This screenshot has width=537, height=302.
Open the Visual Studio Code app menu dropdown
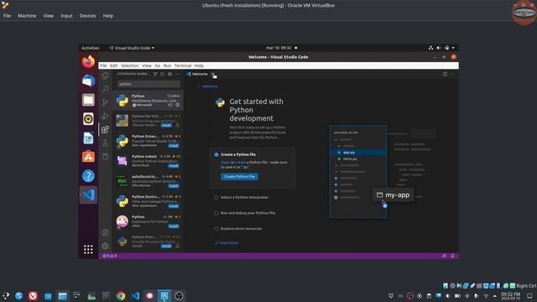(x=132, y=48)
